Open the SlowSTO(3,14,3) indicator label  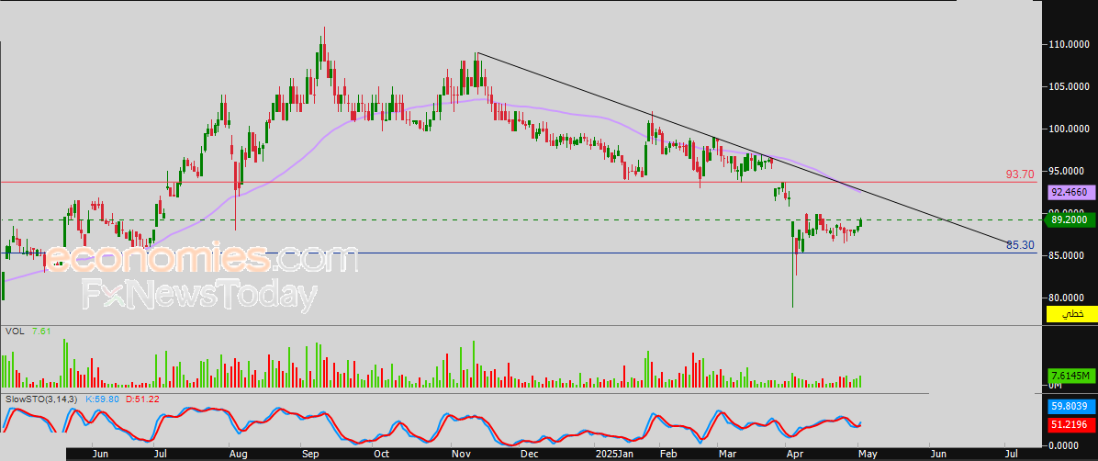coord(43,399)
